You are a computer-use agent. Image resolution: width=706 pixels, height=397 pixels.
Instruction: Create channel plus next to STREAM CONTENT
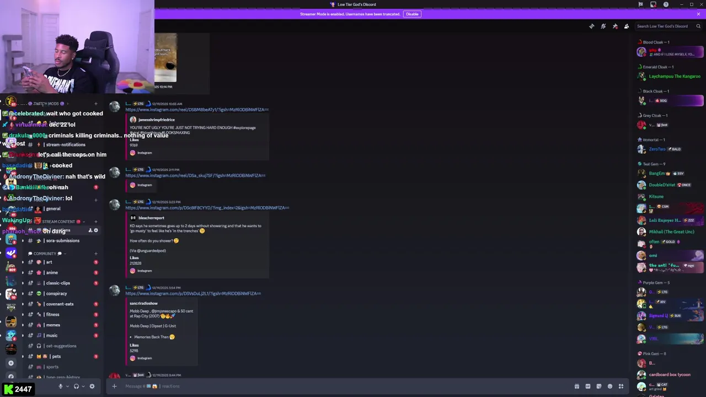(96, 222)
